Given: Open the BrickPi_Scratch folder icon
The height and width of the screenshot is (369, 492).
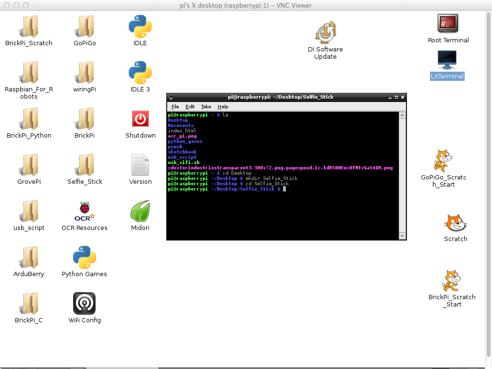Looking at the screenshot, I should click(x=29, y=26).
